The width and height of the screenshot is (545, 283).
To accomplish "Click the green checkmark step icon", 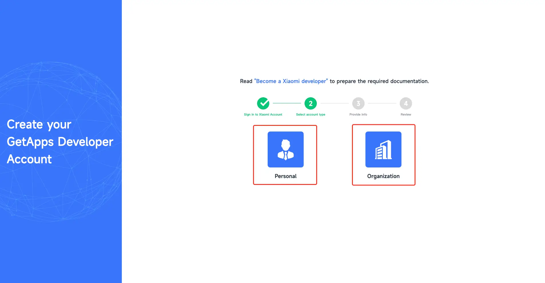I will coord(263,103).
